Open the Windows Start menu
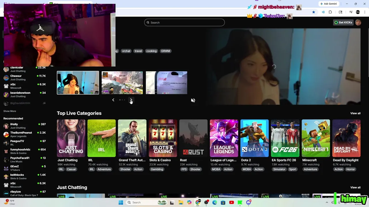 click(121, 202)
